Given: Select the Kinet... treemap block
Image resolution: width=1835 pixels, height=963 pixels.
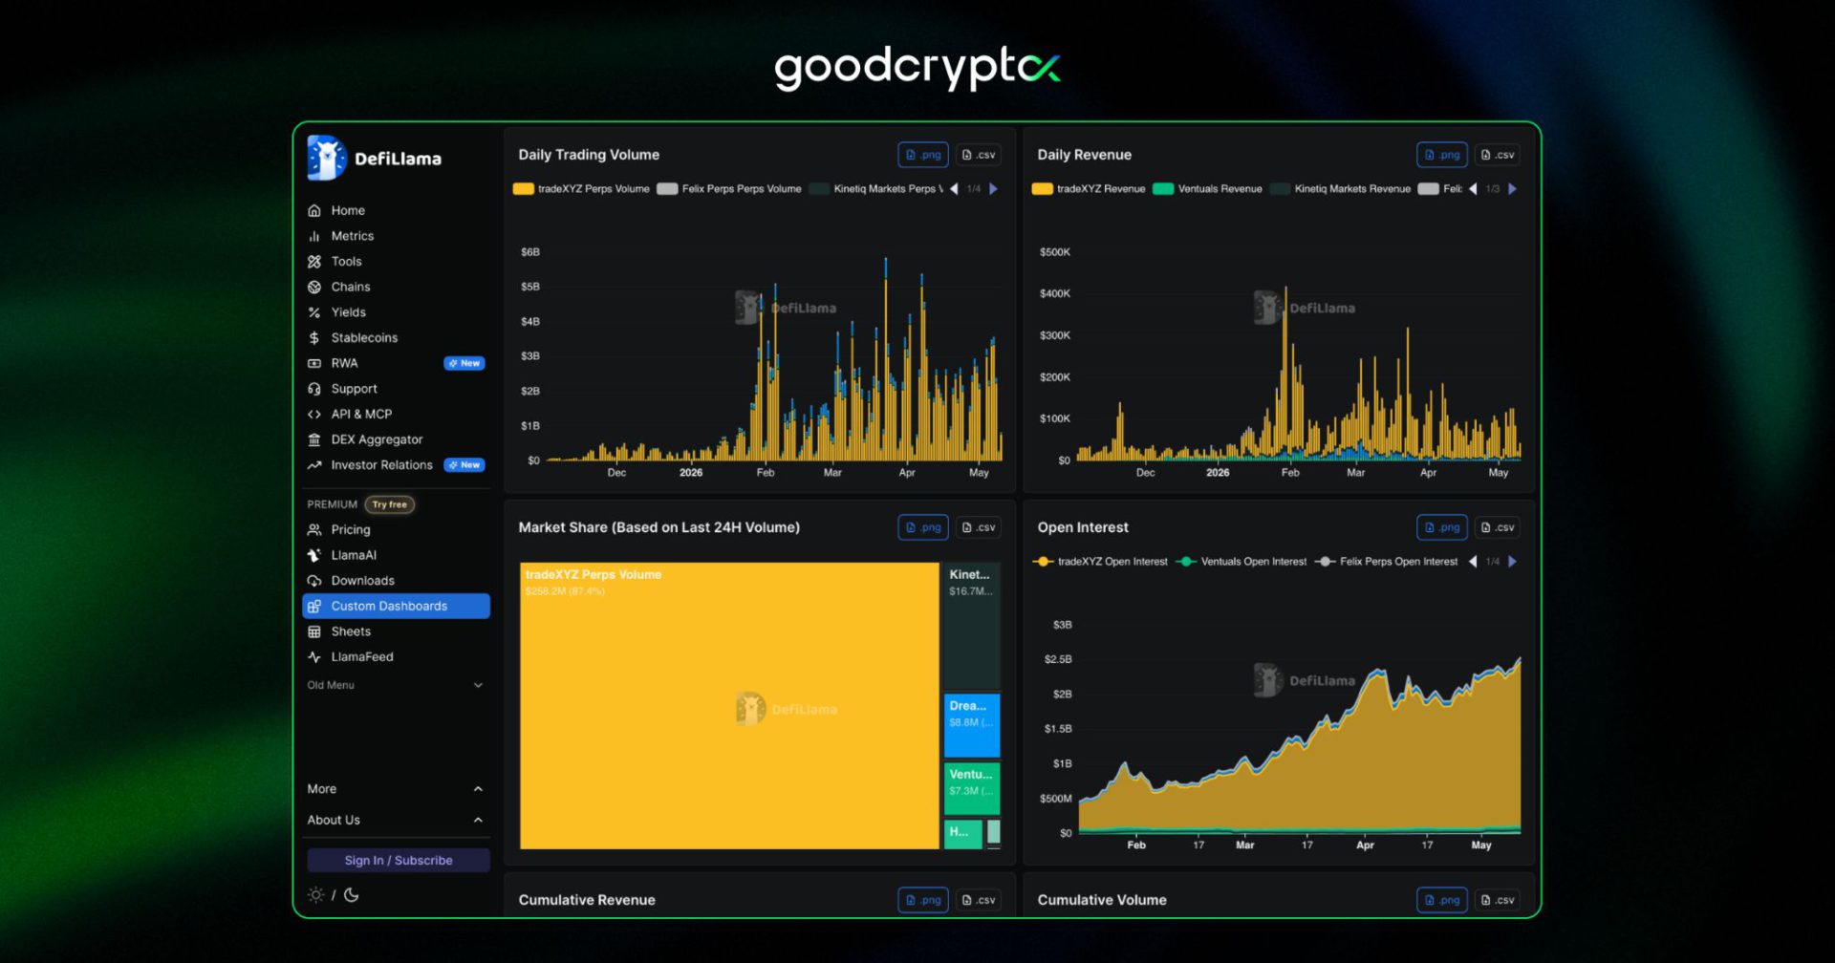Looking at the screenshot, I should click(x=972, y=627).
